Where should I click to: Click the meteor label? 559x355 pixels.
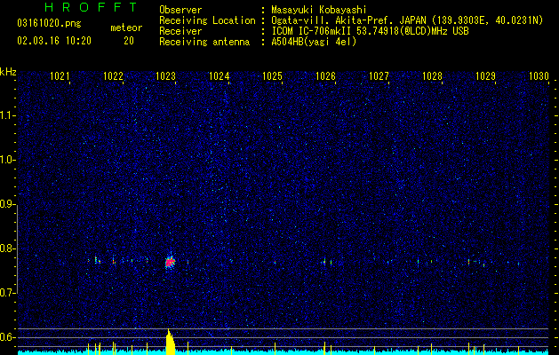click(x=126, y=28)
